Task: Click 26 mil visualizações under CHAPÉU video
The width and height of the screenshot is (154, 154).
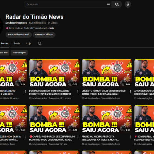Action: pyautogui.click(x=38, y=144)
